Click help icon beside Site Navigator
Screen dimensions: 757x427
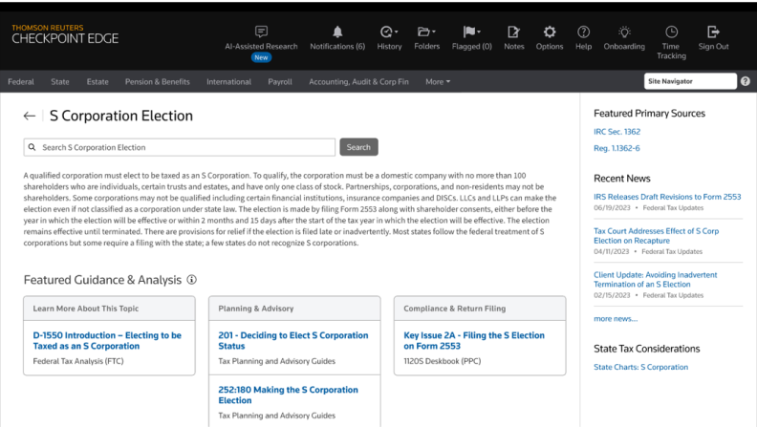tap(745, 81)
